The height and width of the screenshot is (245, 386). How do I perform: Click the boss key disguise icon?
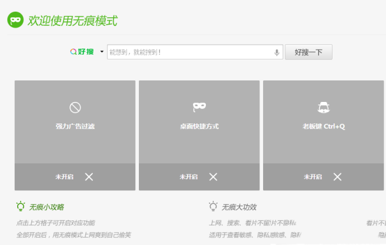pos(324,107)
